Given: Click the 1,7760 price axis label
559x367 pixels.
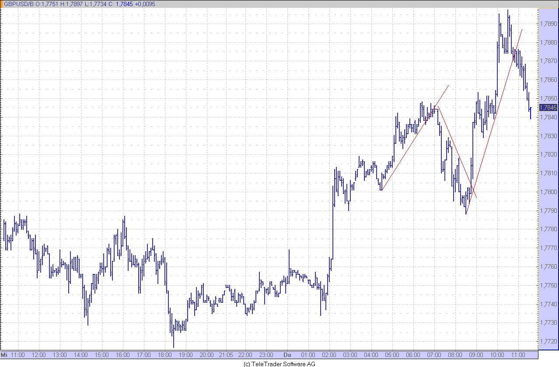Looking at the screenshot, I should 549,267.
